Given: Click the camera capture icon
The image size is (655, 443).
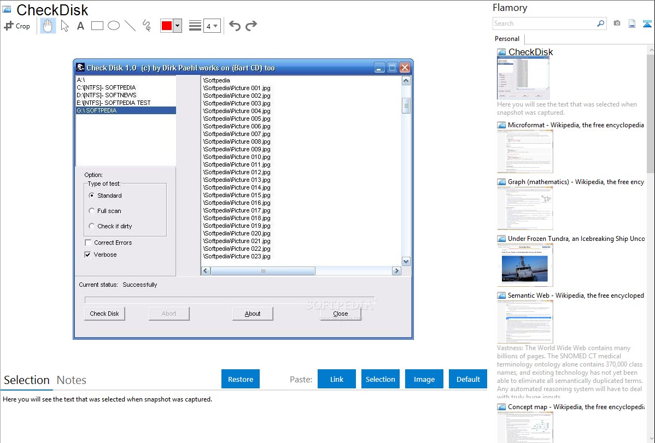Looking at the screenshot, I should [x=617, y=23].
